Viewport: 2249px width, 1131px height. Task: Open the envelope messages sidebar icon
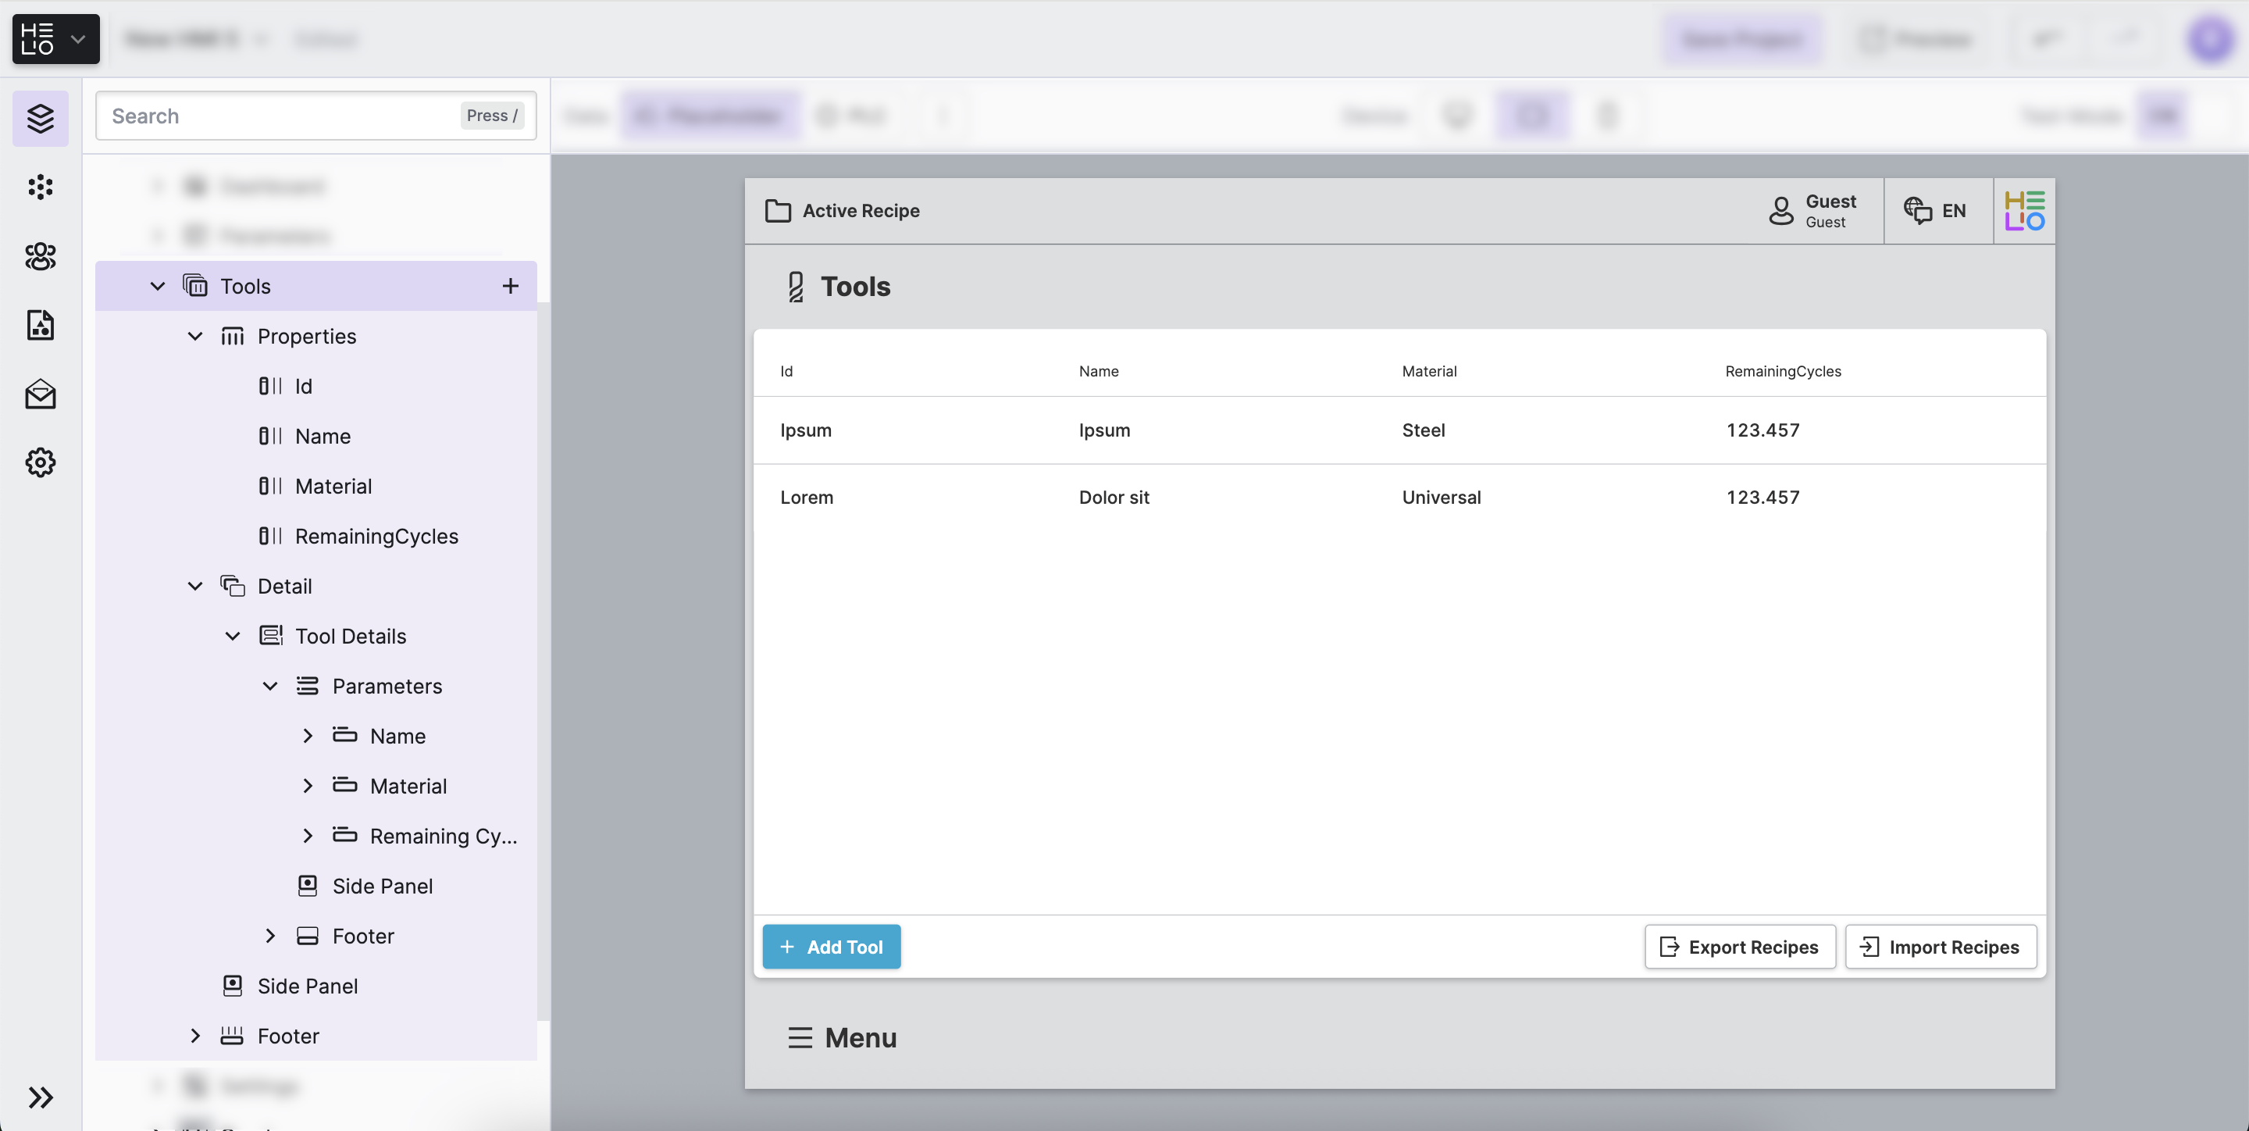point(40,394)
